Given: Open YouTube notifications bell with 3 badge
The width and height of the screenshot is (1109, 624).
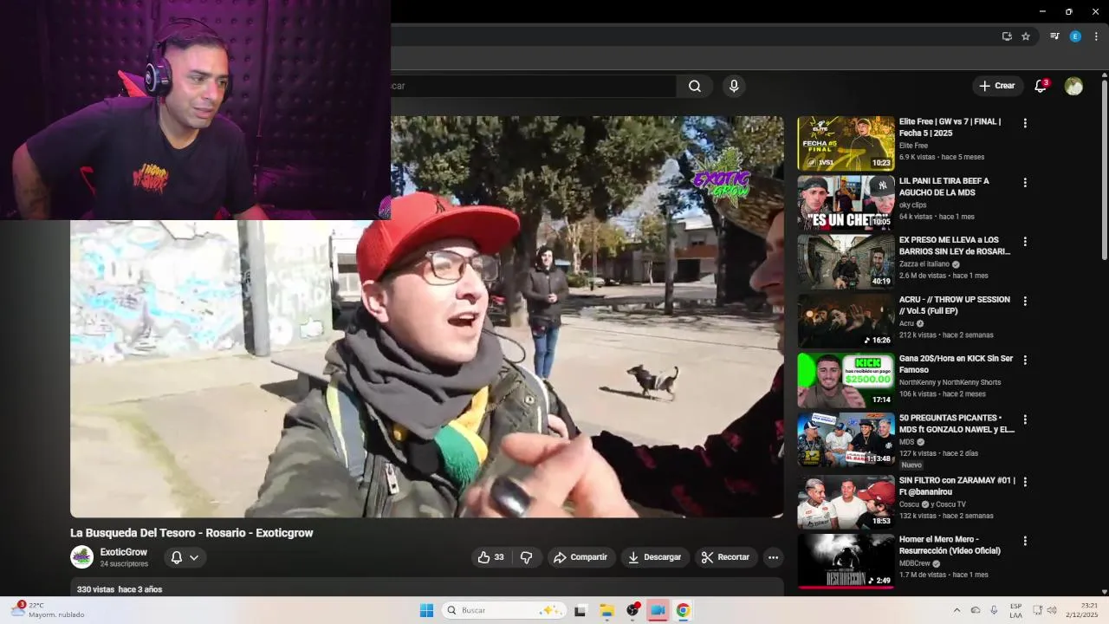Looking at the screenshot, I should 1041,86.
